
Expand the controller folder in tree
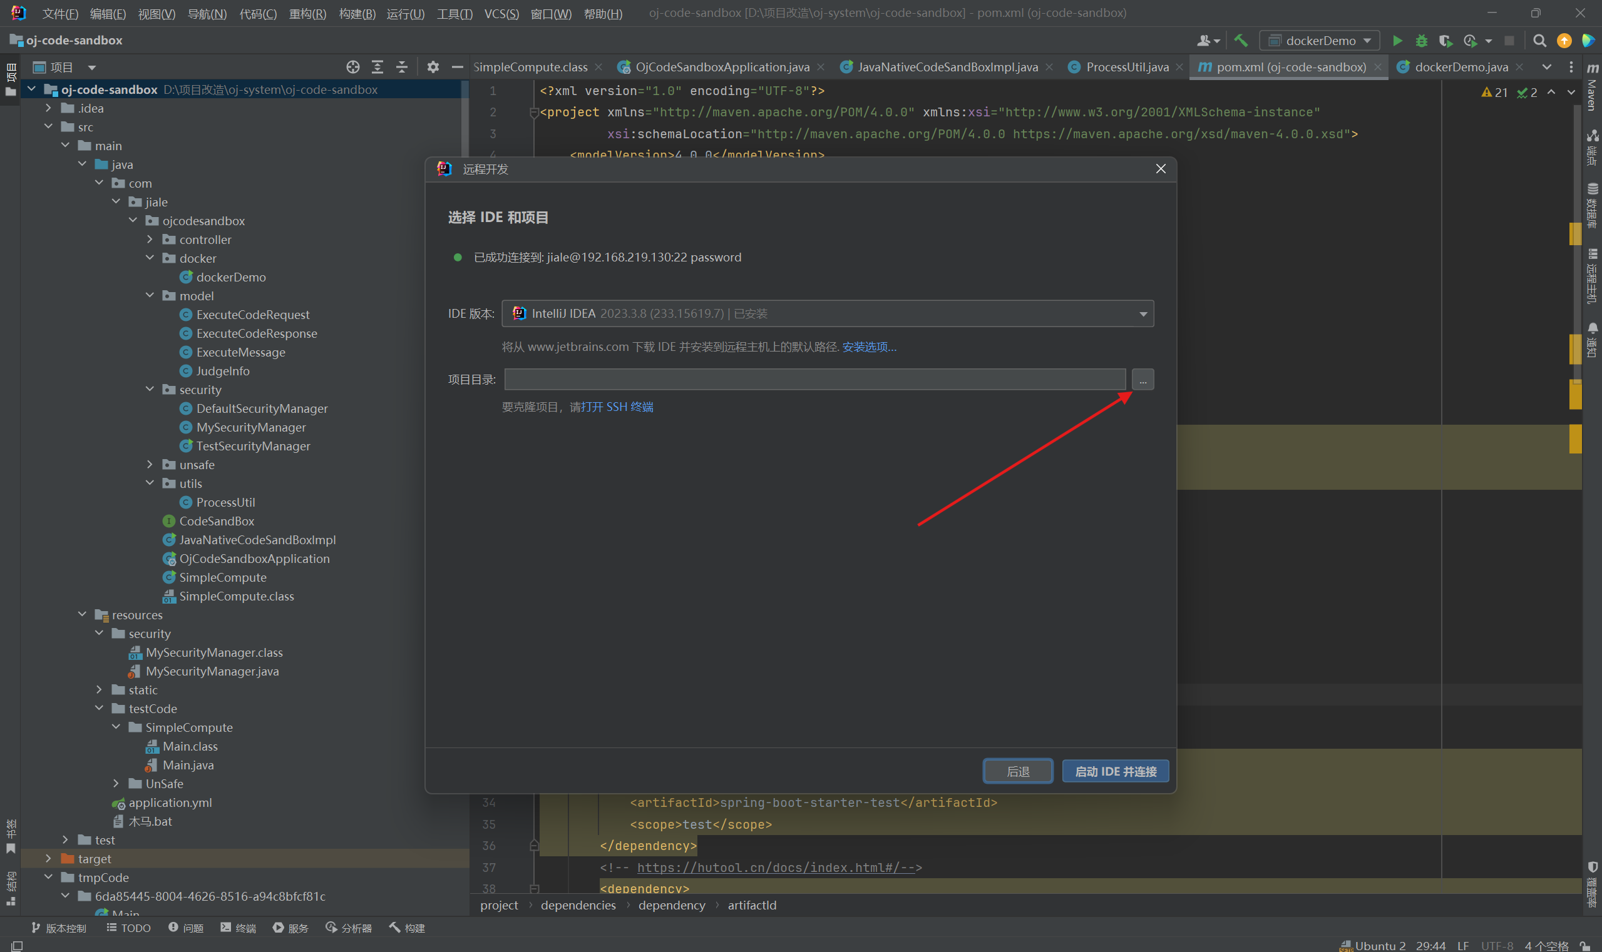click(150, 240)
